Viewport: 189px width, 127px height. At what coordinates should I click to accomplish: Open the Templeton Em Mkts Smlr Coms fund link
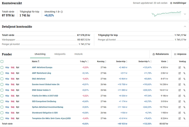(x=51, y=119)
